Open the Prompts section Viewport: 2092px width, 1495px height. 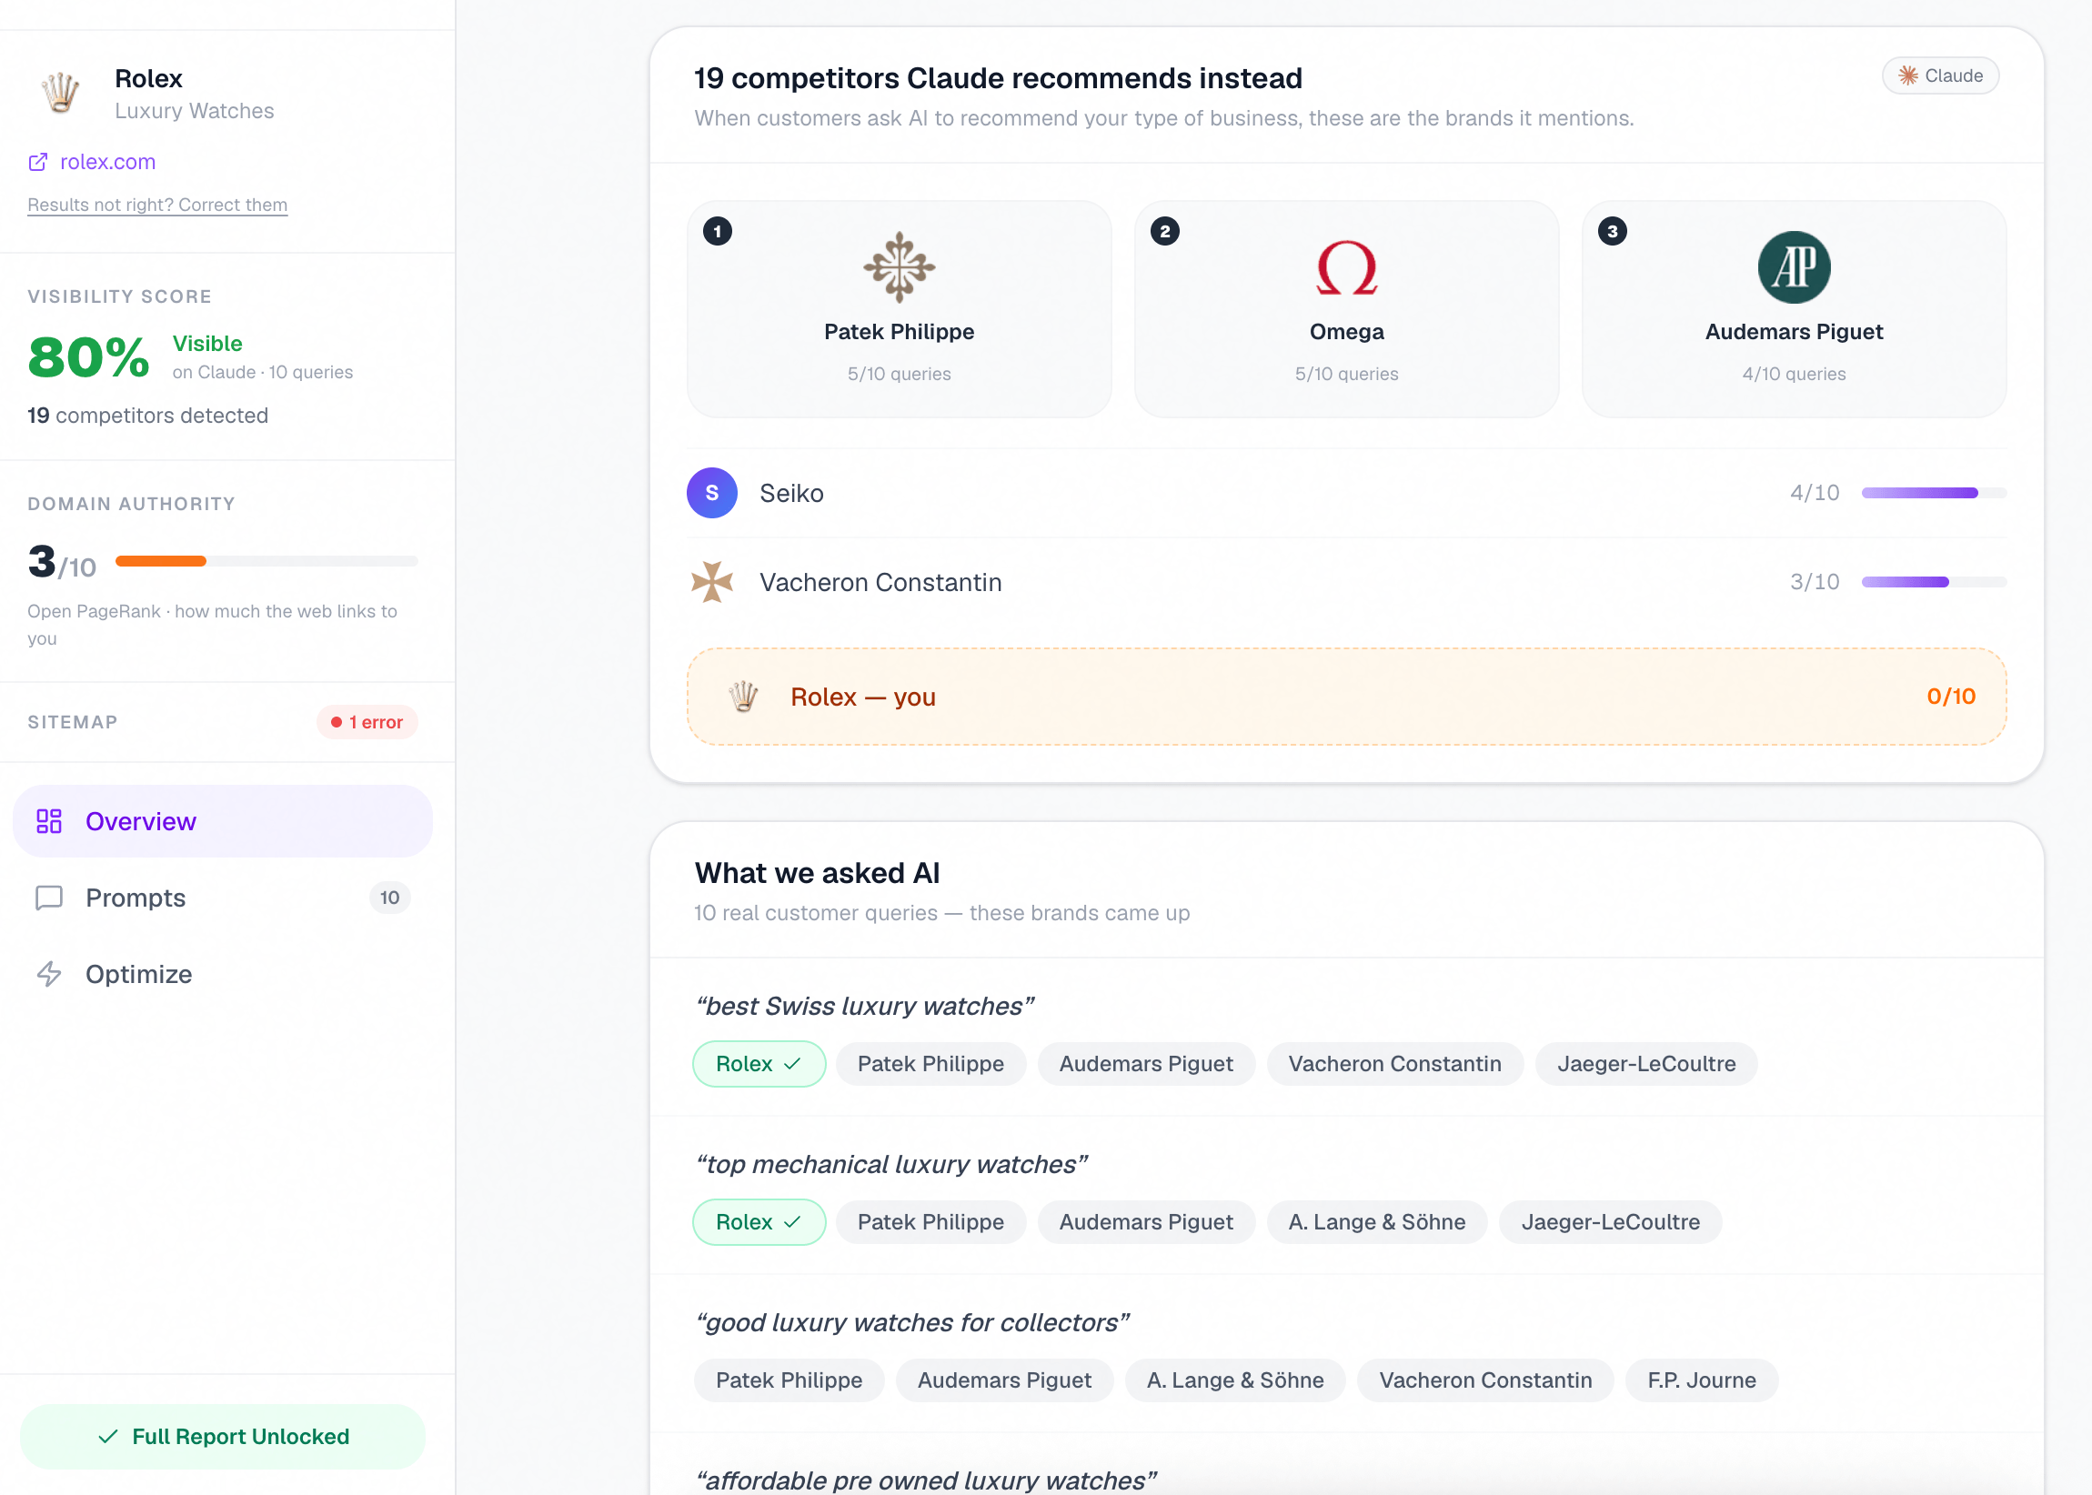point(223,898)
